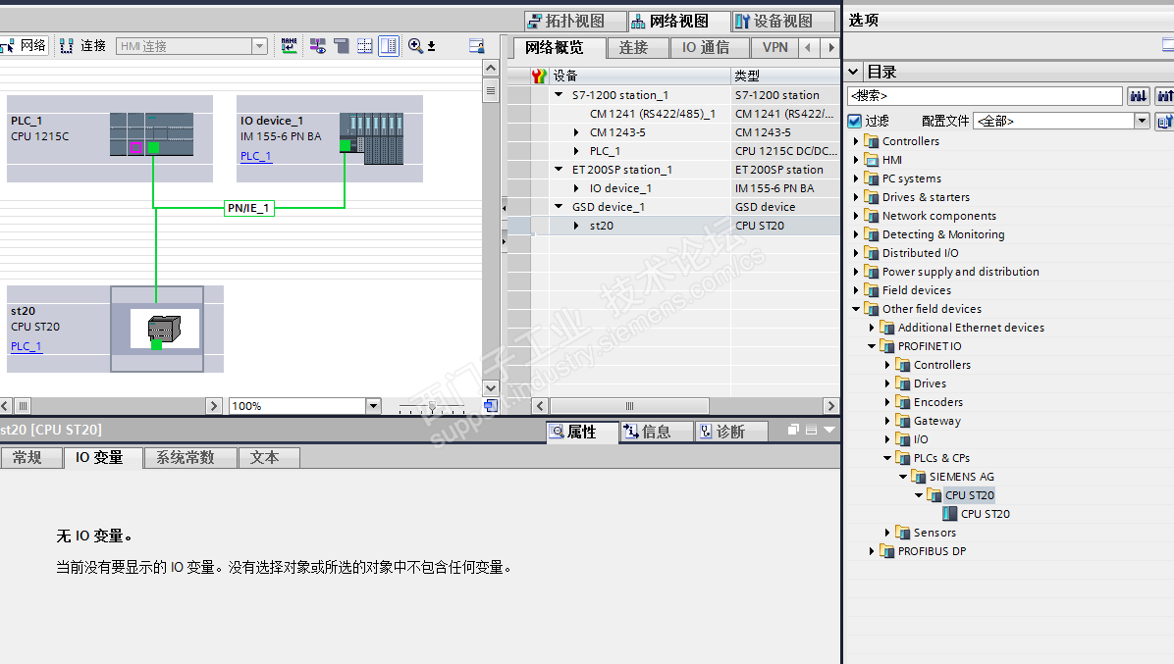This screenshot has height=664, width=1174.
Task: Click the tab scroll left arrow
Action: click(808, 47)
